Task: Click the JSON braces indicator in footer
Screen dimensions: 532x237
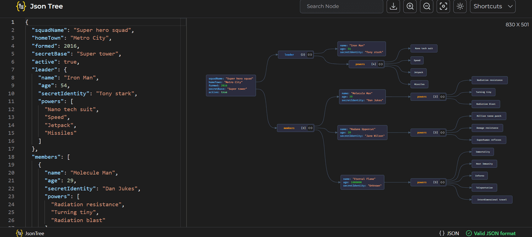Action: tap(449, 233)
